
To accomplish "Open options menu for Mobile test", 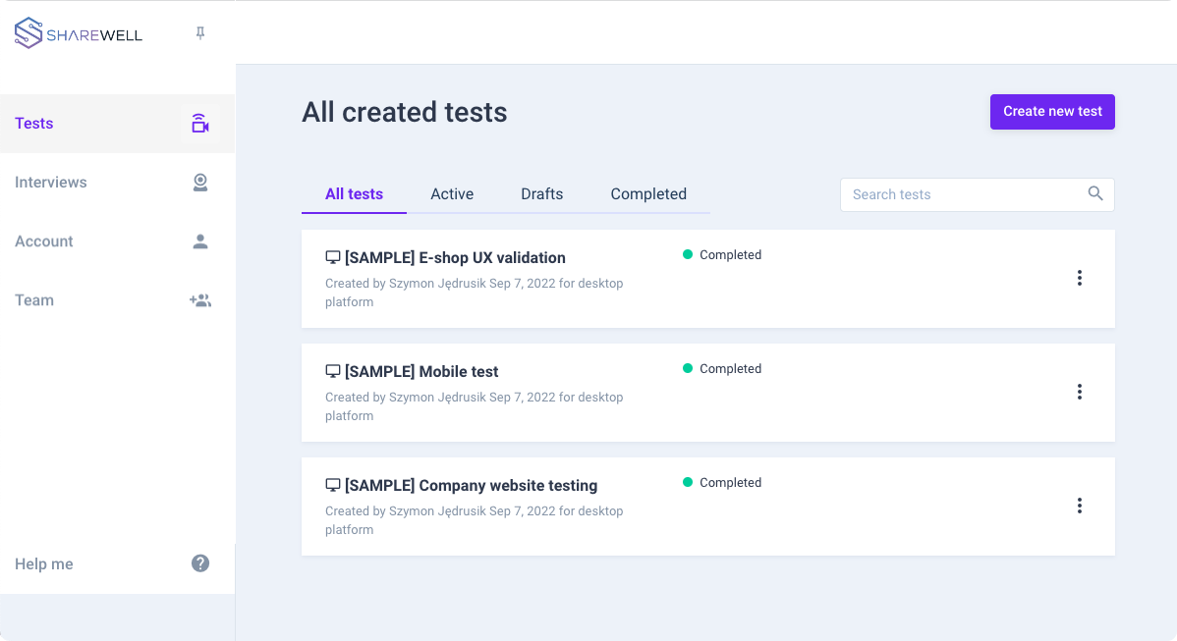I will click(1080, 392).
